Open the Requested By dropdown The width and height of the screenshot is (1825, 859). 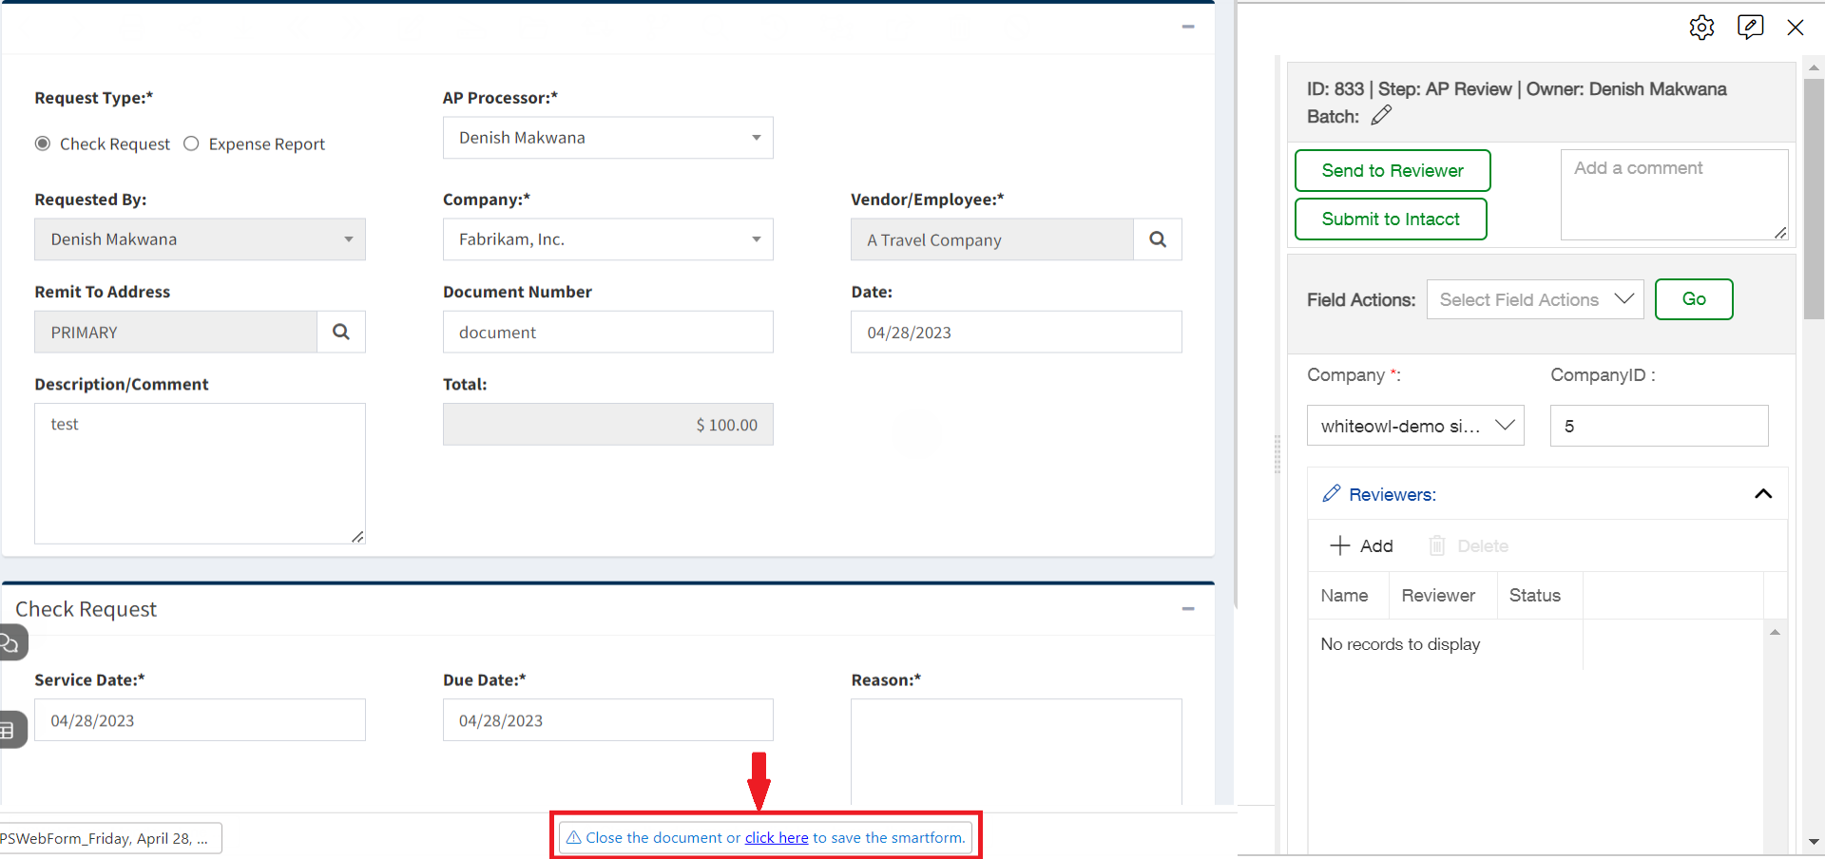tap(200, 239)
